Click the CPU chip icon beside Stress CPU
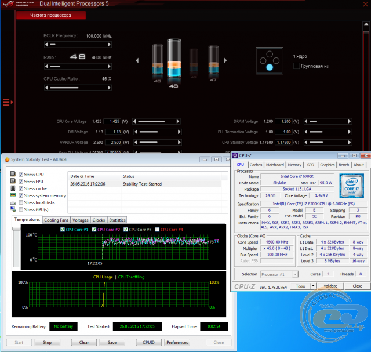Viewport: 371px width, 352px height. (x=13, y=174)
